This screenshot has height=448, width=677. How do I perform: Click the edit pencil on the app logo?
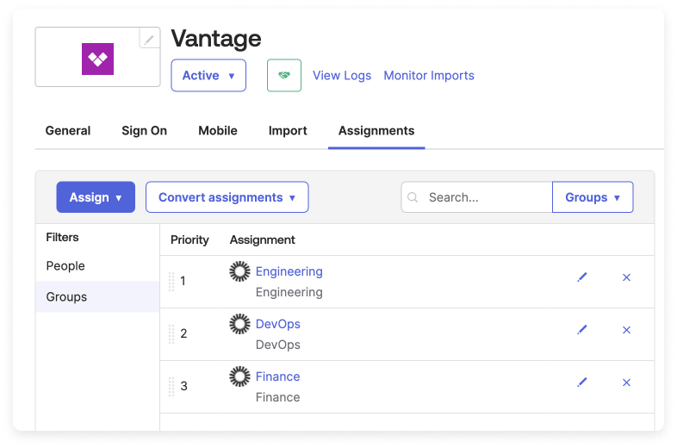[x=149, y=39]
